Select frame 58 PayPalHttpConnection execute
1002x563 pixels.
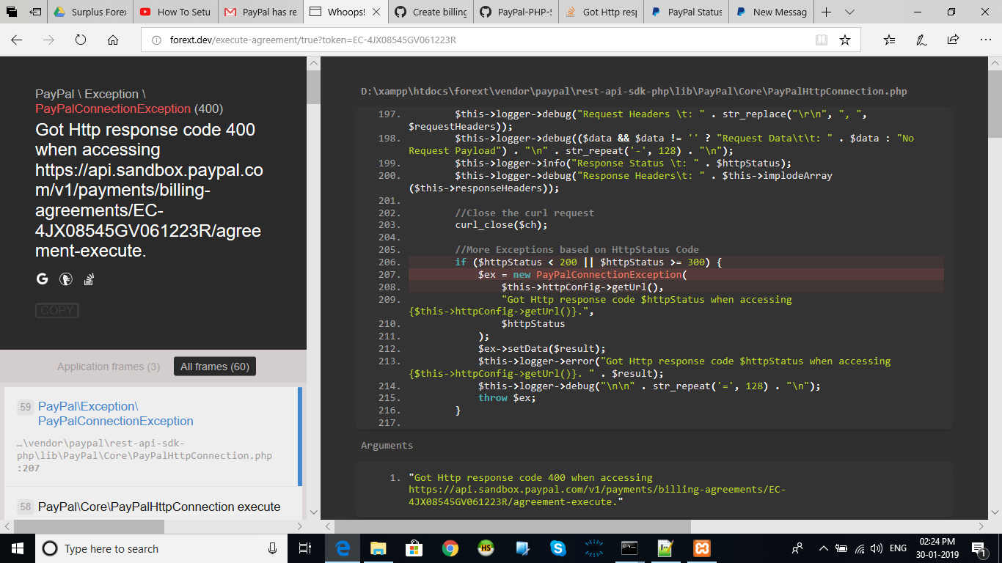click(x=153, y=507)
